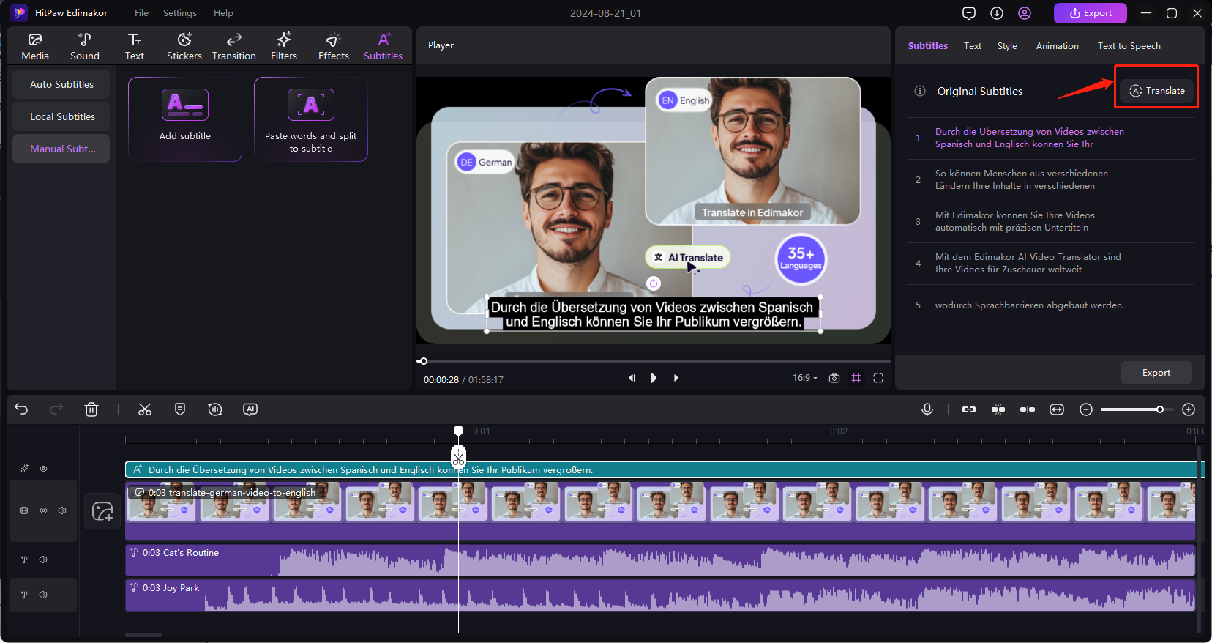Split clip with the scissors tool
Image resolution: width=1212 pixels, height=643 pixels.
pyautogui.click(x=145, y=409)
